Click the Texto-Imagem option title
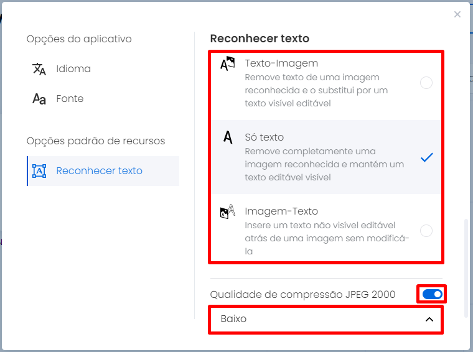473x352 pixels. (281, 63)
